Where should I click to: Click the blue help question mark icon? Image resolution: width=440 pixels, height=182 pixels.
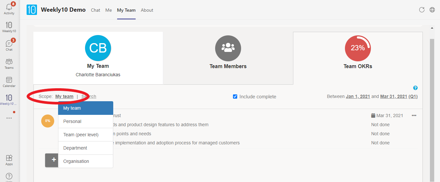coord(415,88)
